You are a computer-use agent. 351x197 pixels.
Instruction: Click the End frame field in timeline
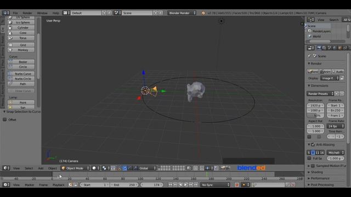(x=124, y=185)
